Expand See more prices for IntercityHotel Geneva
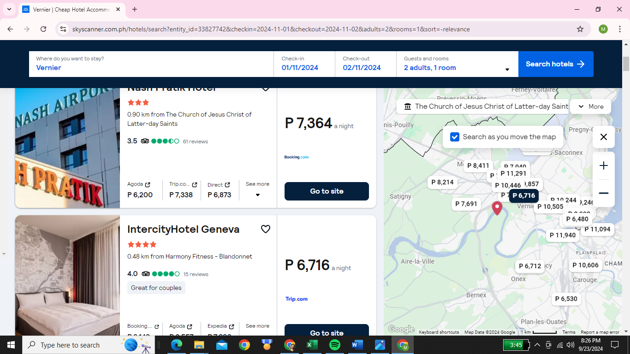Screen dimensions: 630x354 click(257, 326)
